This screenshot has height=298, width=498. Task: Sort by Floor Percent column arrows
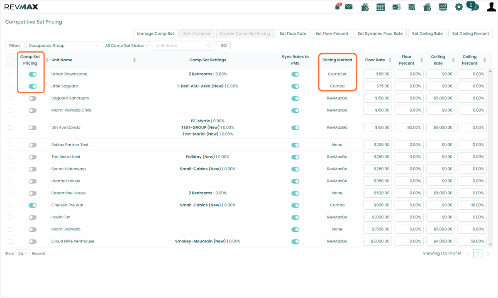tap(421, 60)
